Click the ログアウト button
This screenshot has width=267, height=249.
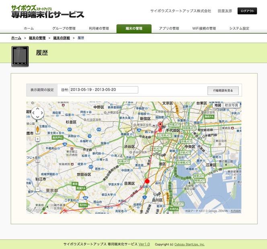[x=247, y=11]
